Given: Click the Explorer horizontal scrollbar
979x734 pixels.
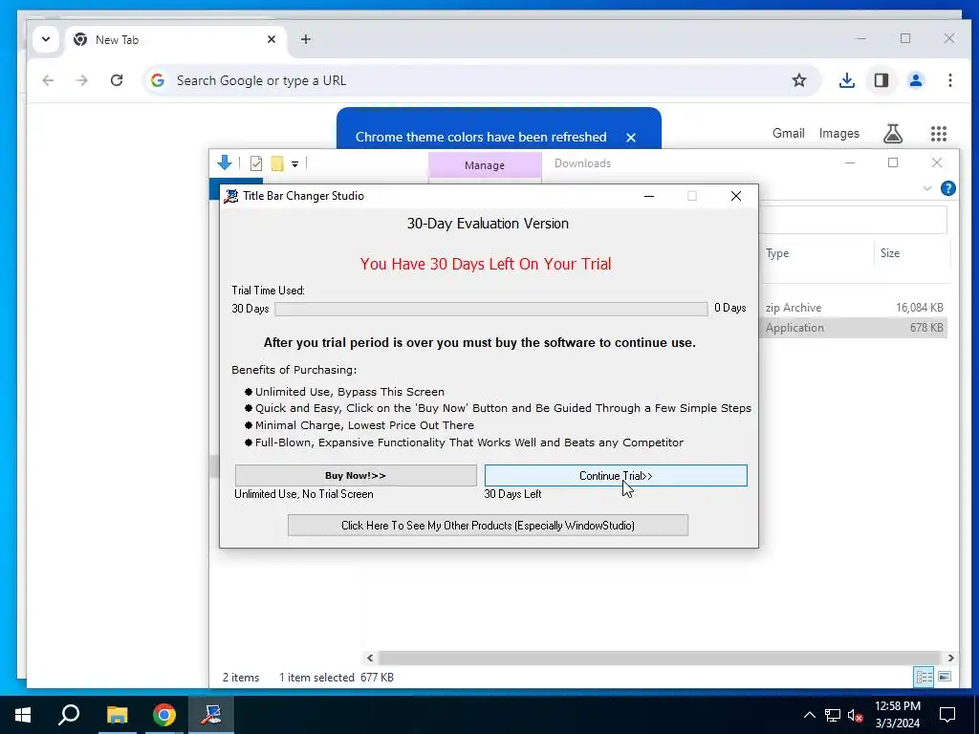Looking at the screenshot, I should tap(659, 658).
